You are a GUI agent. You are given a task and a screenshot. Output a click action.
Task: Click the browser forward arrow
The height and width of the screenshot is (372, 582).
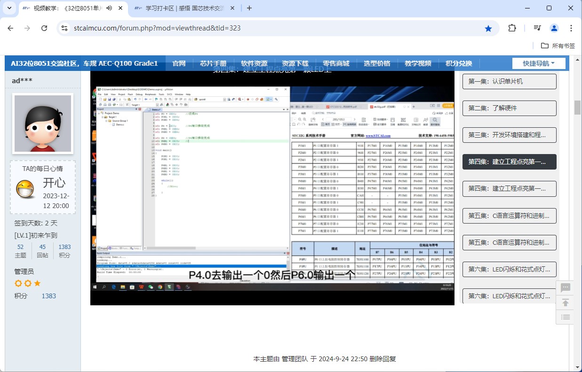click(x=27, y=28)
